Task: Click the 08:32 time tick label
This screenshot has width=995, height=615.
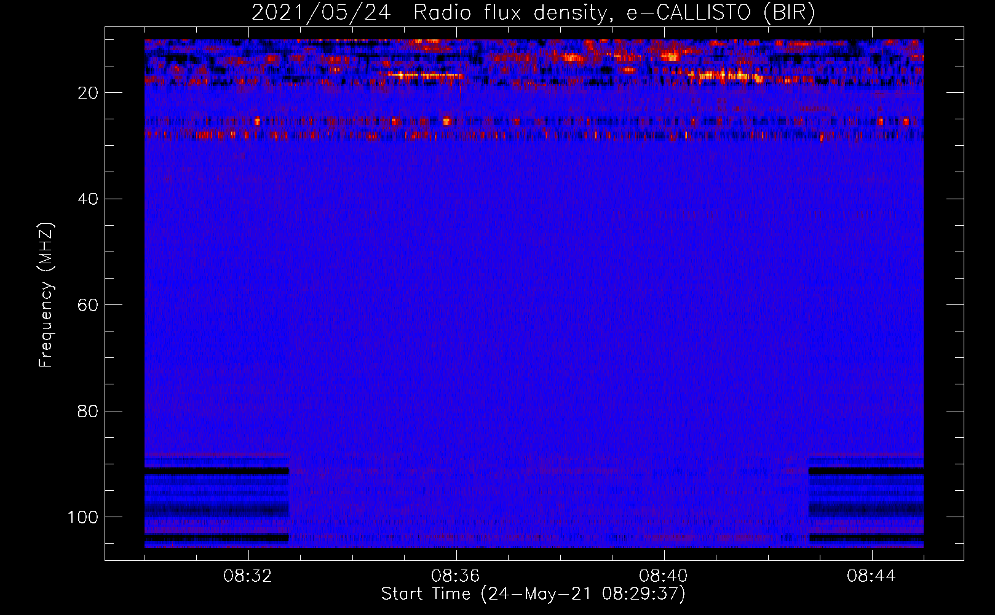Action: click(248, 576)
